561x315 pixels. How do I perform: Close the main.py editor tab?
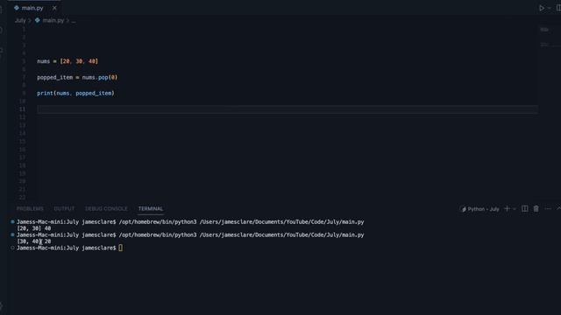point(54,8)
